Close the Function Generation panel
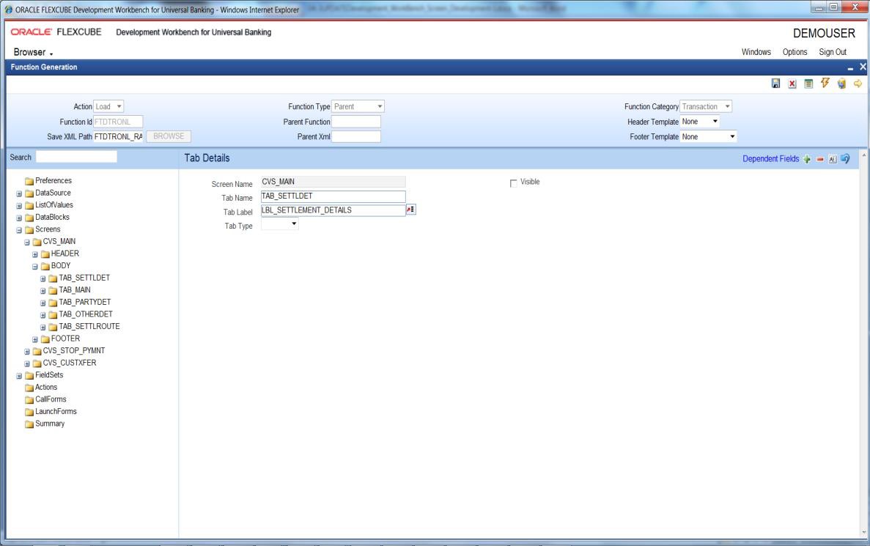The height and width of the screenshot is (546, 870). [x=863, y=67]
